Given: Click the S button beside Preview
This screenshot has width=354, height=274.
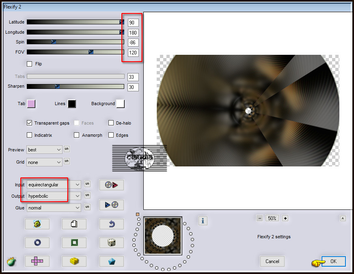Looking at the screenshot, I should pos(67,149).
